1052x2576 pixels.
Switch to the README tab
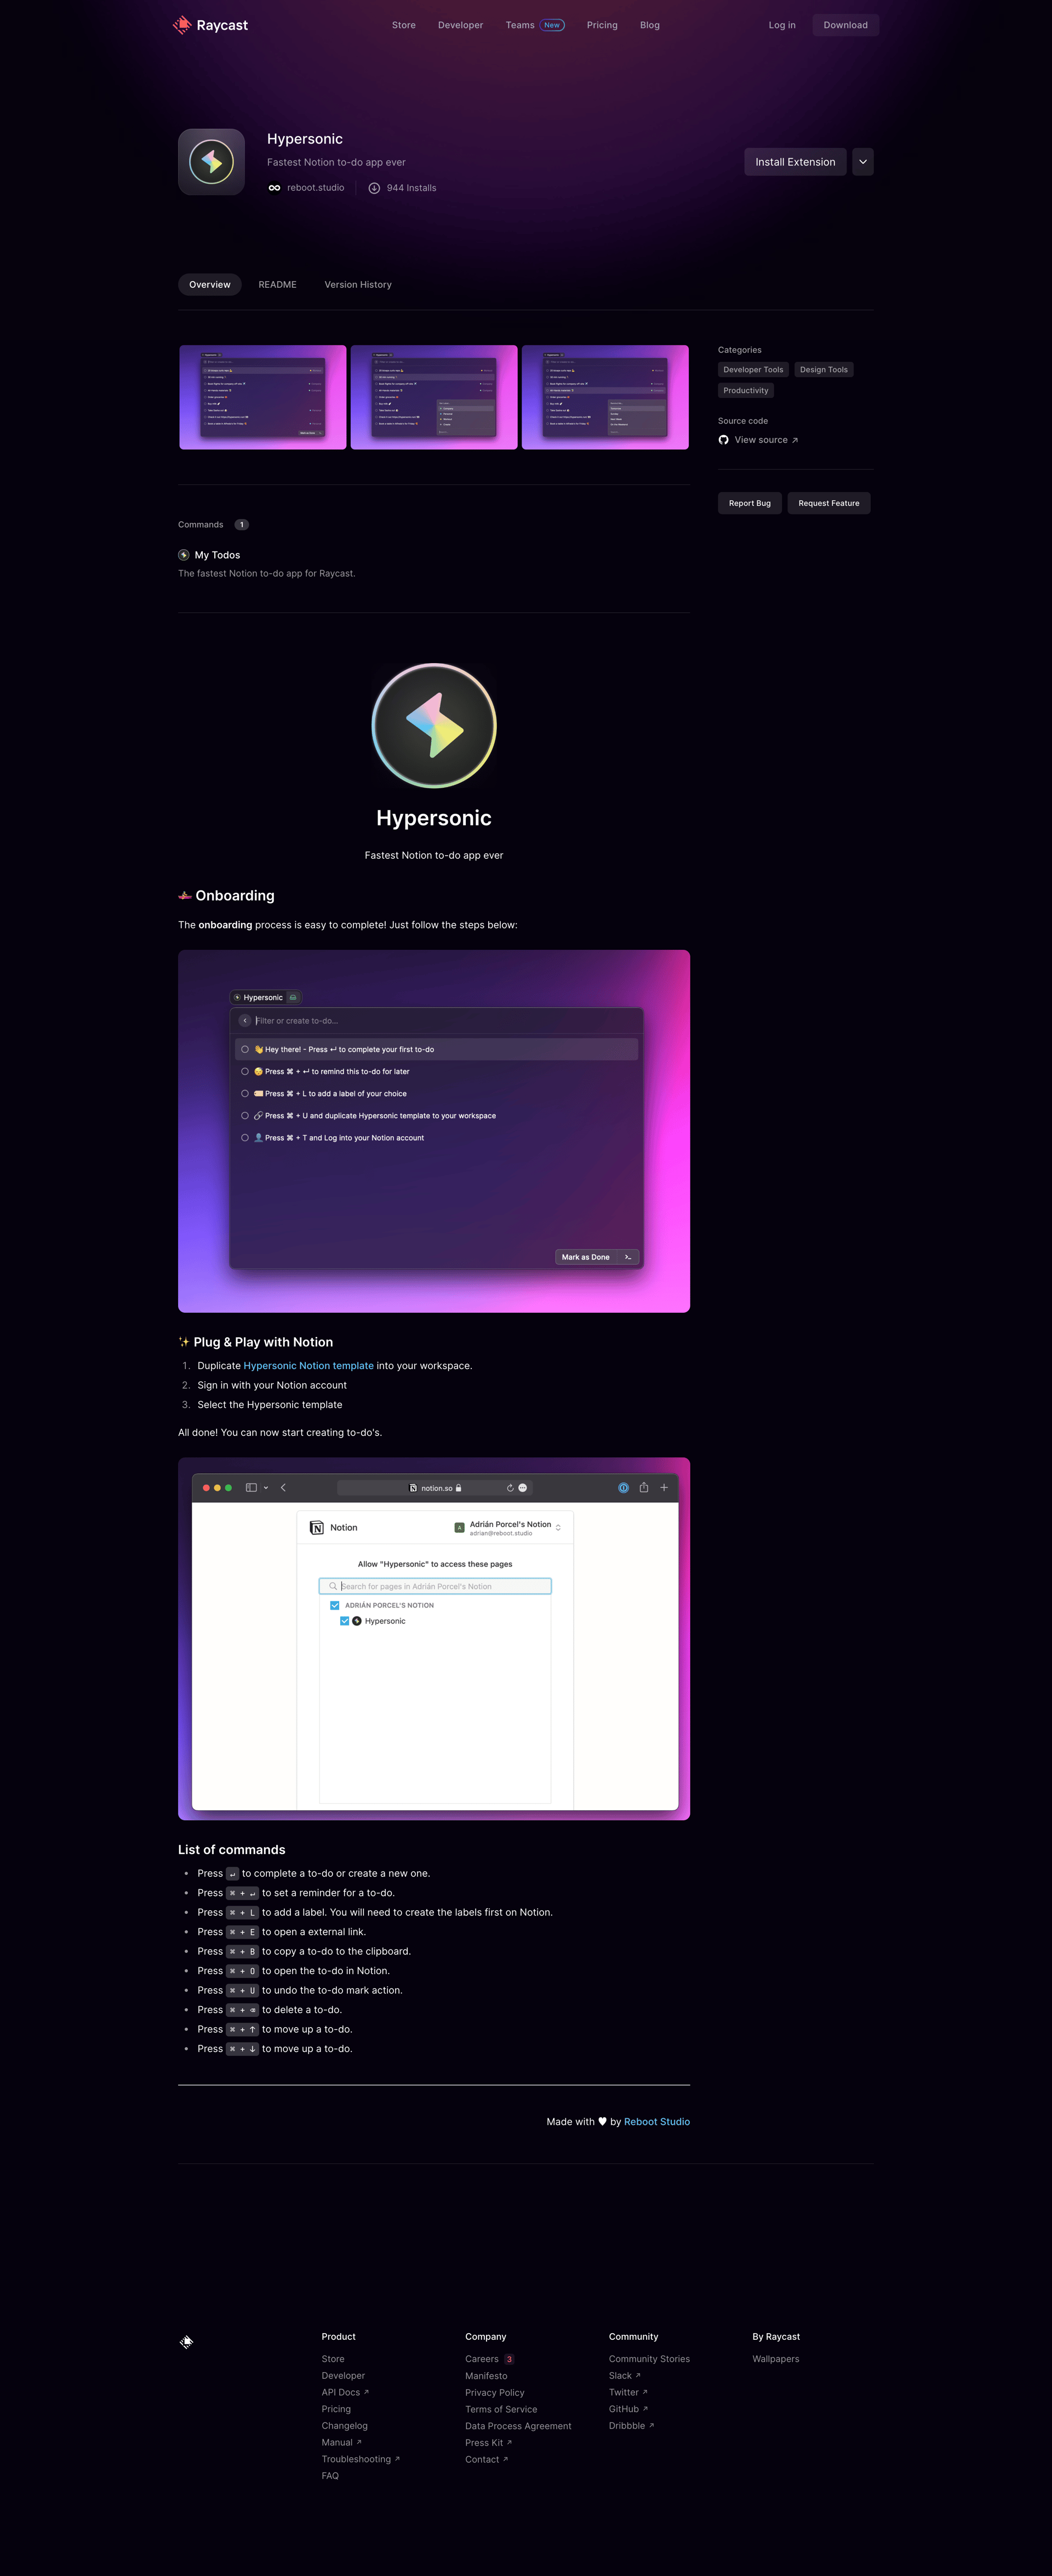point(277,284)
